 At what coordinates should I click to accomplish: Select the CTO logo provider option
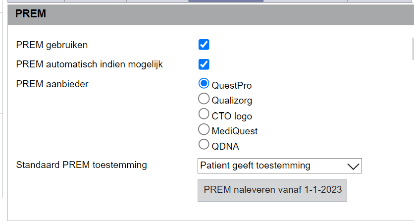point(204,114)
